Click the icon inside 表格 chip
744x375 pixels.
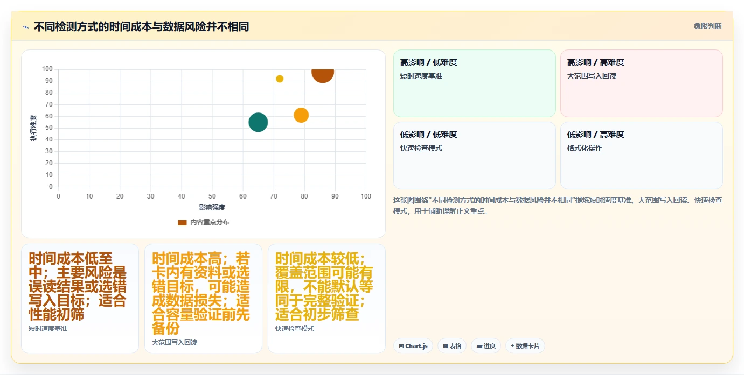coord(446,346)
